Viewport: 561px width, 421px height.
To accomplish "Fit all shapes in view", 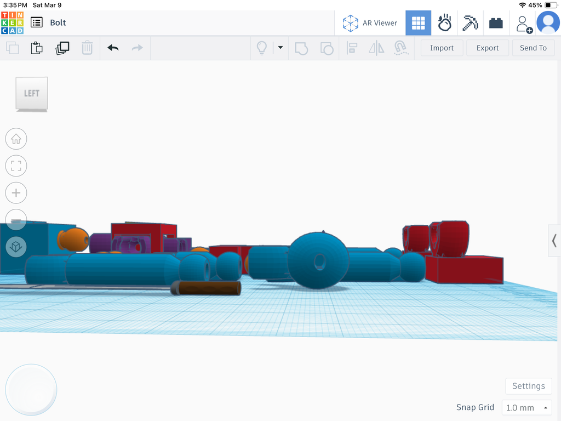I will (x=16, y=166).
